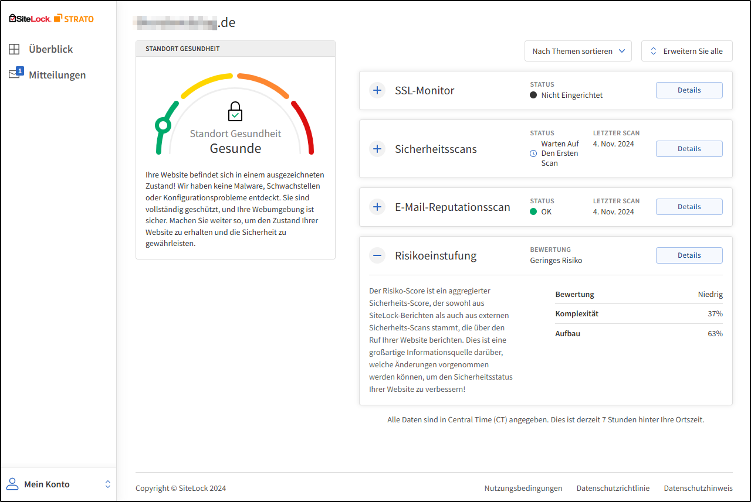Click Erweitern Sie alle
The image size is (751, 502).
686,51
